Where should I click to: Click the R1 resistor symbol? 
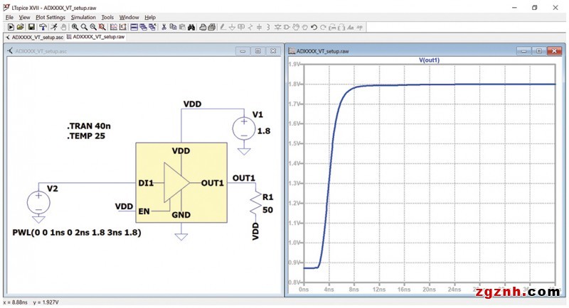pyautogui.click(x=256, y=204)
